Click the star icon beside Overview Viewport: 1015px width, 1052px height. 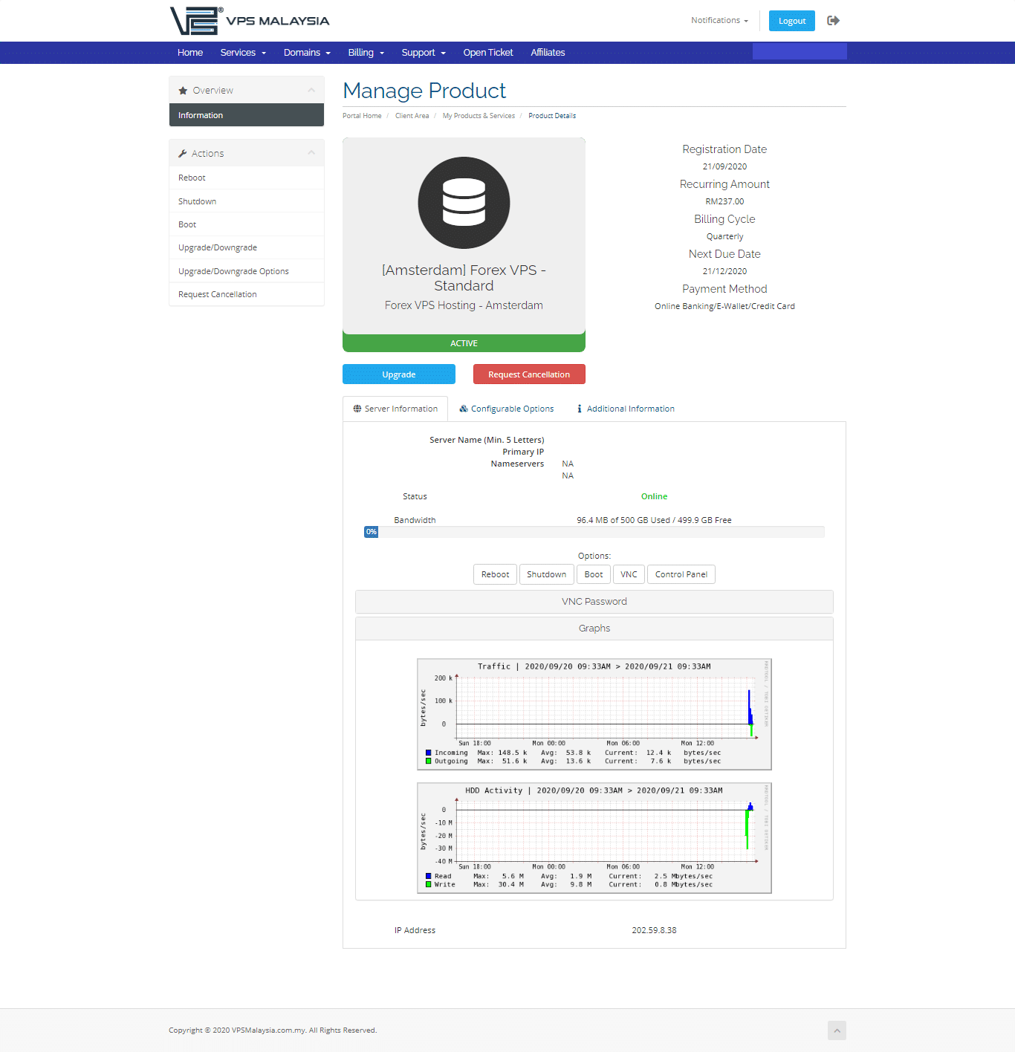tap(183, 91)
